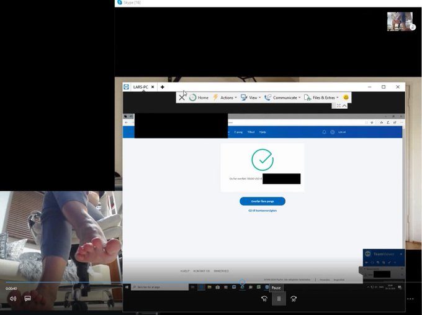This screenshot has width=422, height=315.
Task: Click the SIKKERHED footer link
Action: click(x=221, y=271)
